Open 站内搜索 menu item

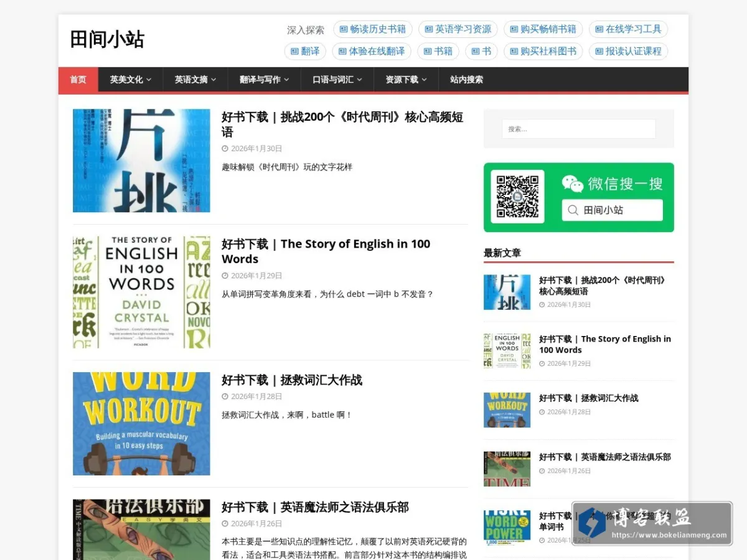pyautogui.click(x=466, y=80)
